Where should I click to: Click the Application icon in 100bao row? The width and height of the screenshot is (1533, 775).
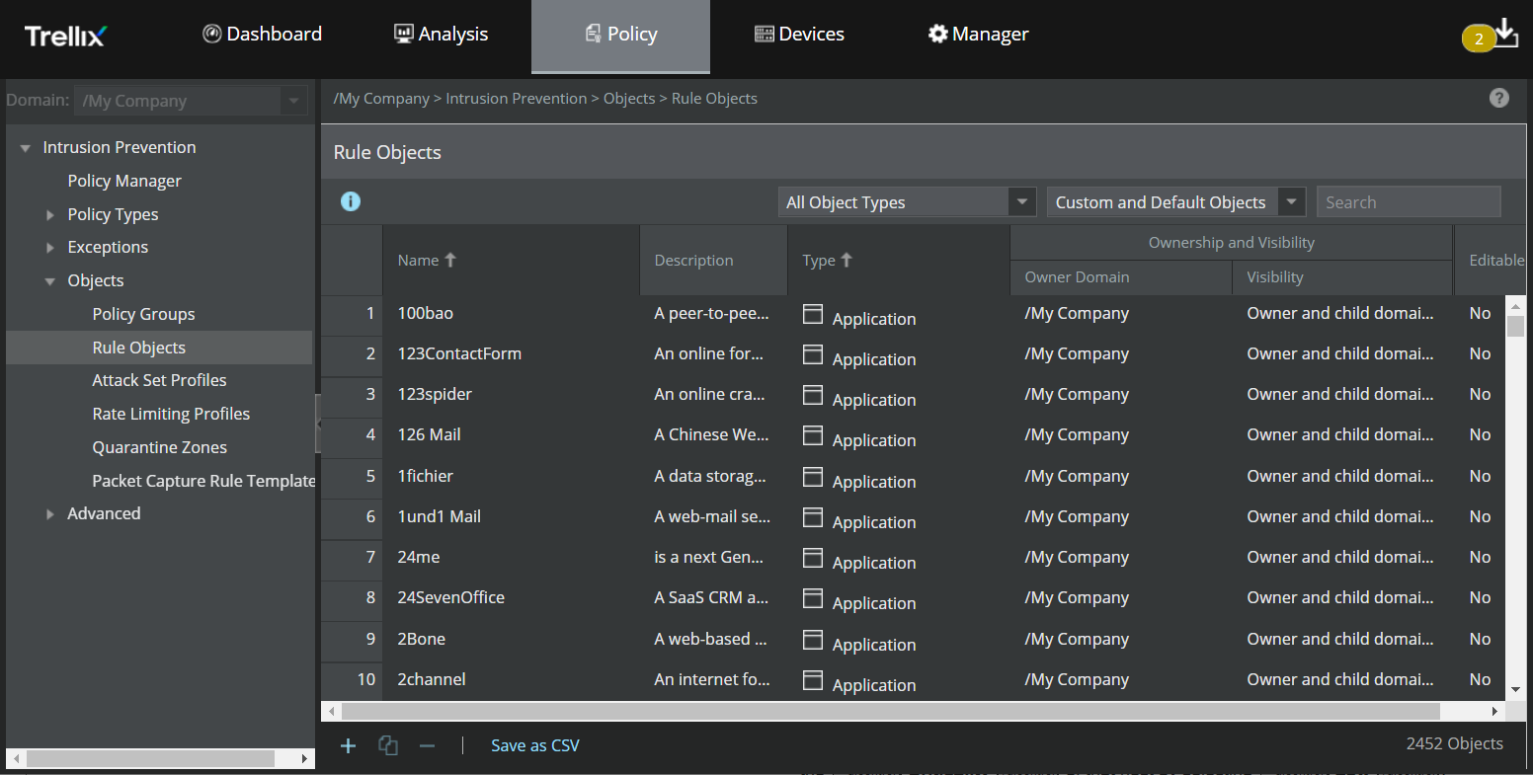pyautogui.click(x=813, y=314)
